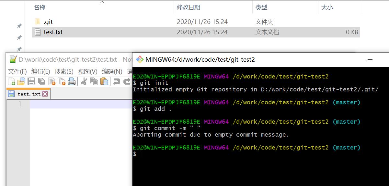Click the Git Bash window title text
Screen dimensions: 389x186
coord(200,59)
